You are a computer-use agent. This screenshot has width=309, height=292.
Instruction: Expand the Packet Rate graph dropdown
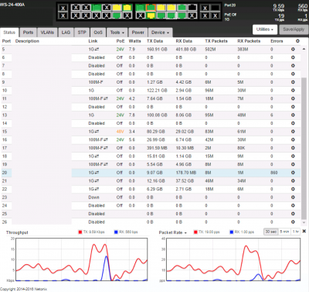click(x=173, y=232)
